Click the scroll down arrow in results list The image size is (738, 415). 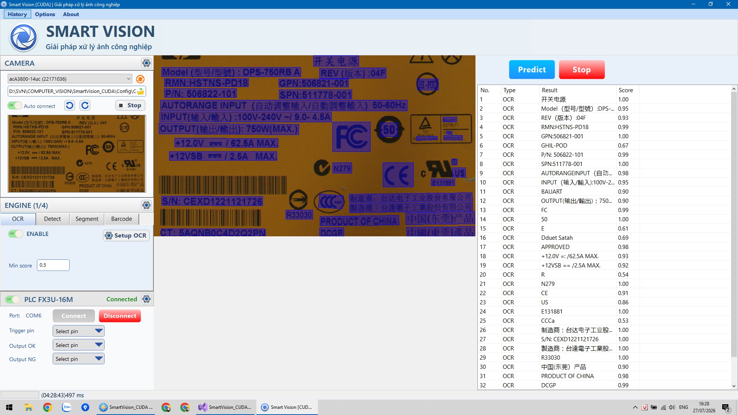point(734,386)
